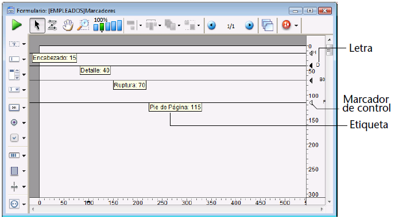Open the text area tool dropdown arrow

(x=24, y=44)
